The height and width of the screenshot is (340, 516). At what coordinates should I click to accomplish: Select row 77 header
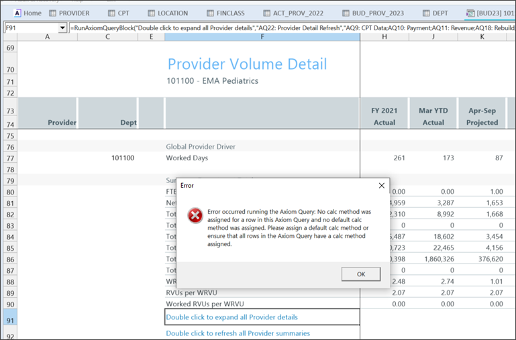[x=9, y=158]
